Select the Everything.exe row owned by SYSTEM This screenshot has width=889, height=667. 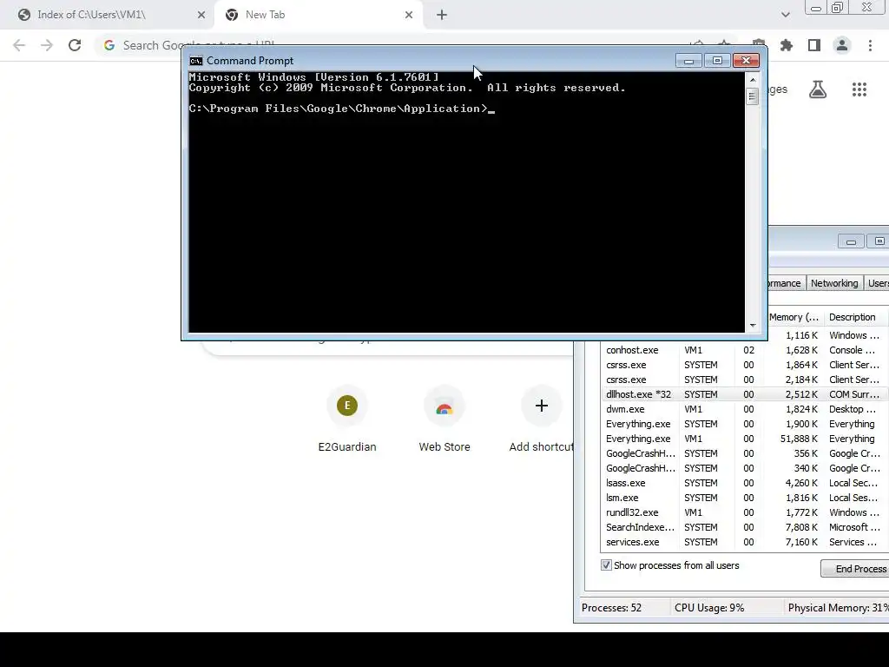coord(744,424)
